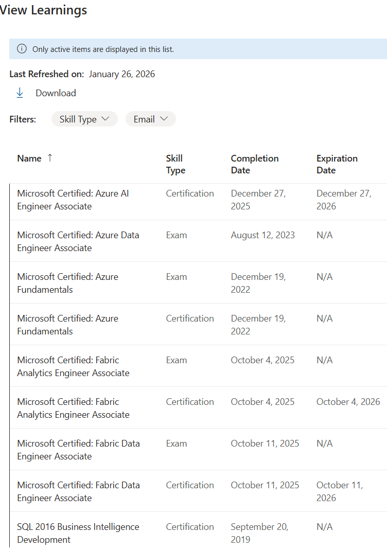The image size is (387, 550).
Task: Click the info circle icon in banner
Action: (x=22, y=49)
